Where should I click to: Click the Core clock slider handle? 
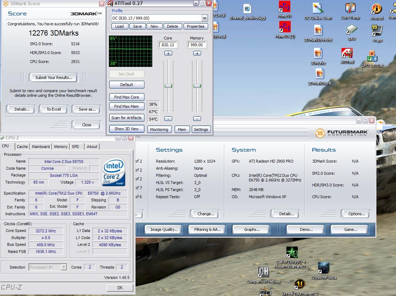tap(168, 86)
